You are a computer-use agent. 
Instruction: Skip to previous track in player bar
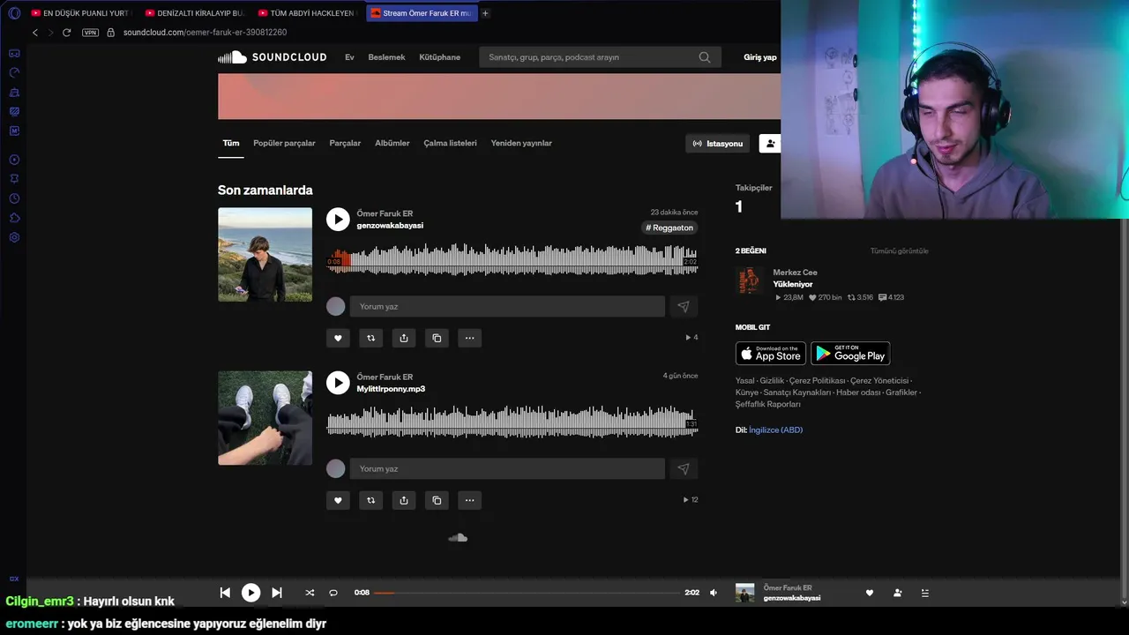click(x=225, y=593)
